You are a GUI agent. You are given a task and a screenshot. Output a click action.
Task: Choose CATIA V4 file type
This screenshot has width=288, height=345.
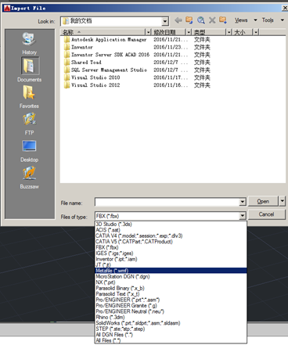pos(171,235)
